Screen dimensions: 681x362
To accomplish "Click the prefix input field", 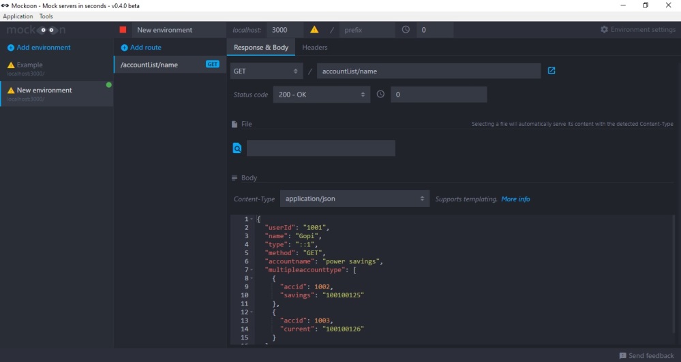I will [x=367, y=30].
